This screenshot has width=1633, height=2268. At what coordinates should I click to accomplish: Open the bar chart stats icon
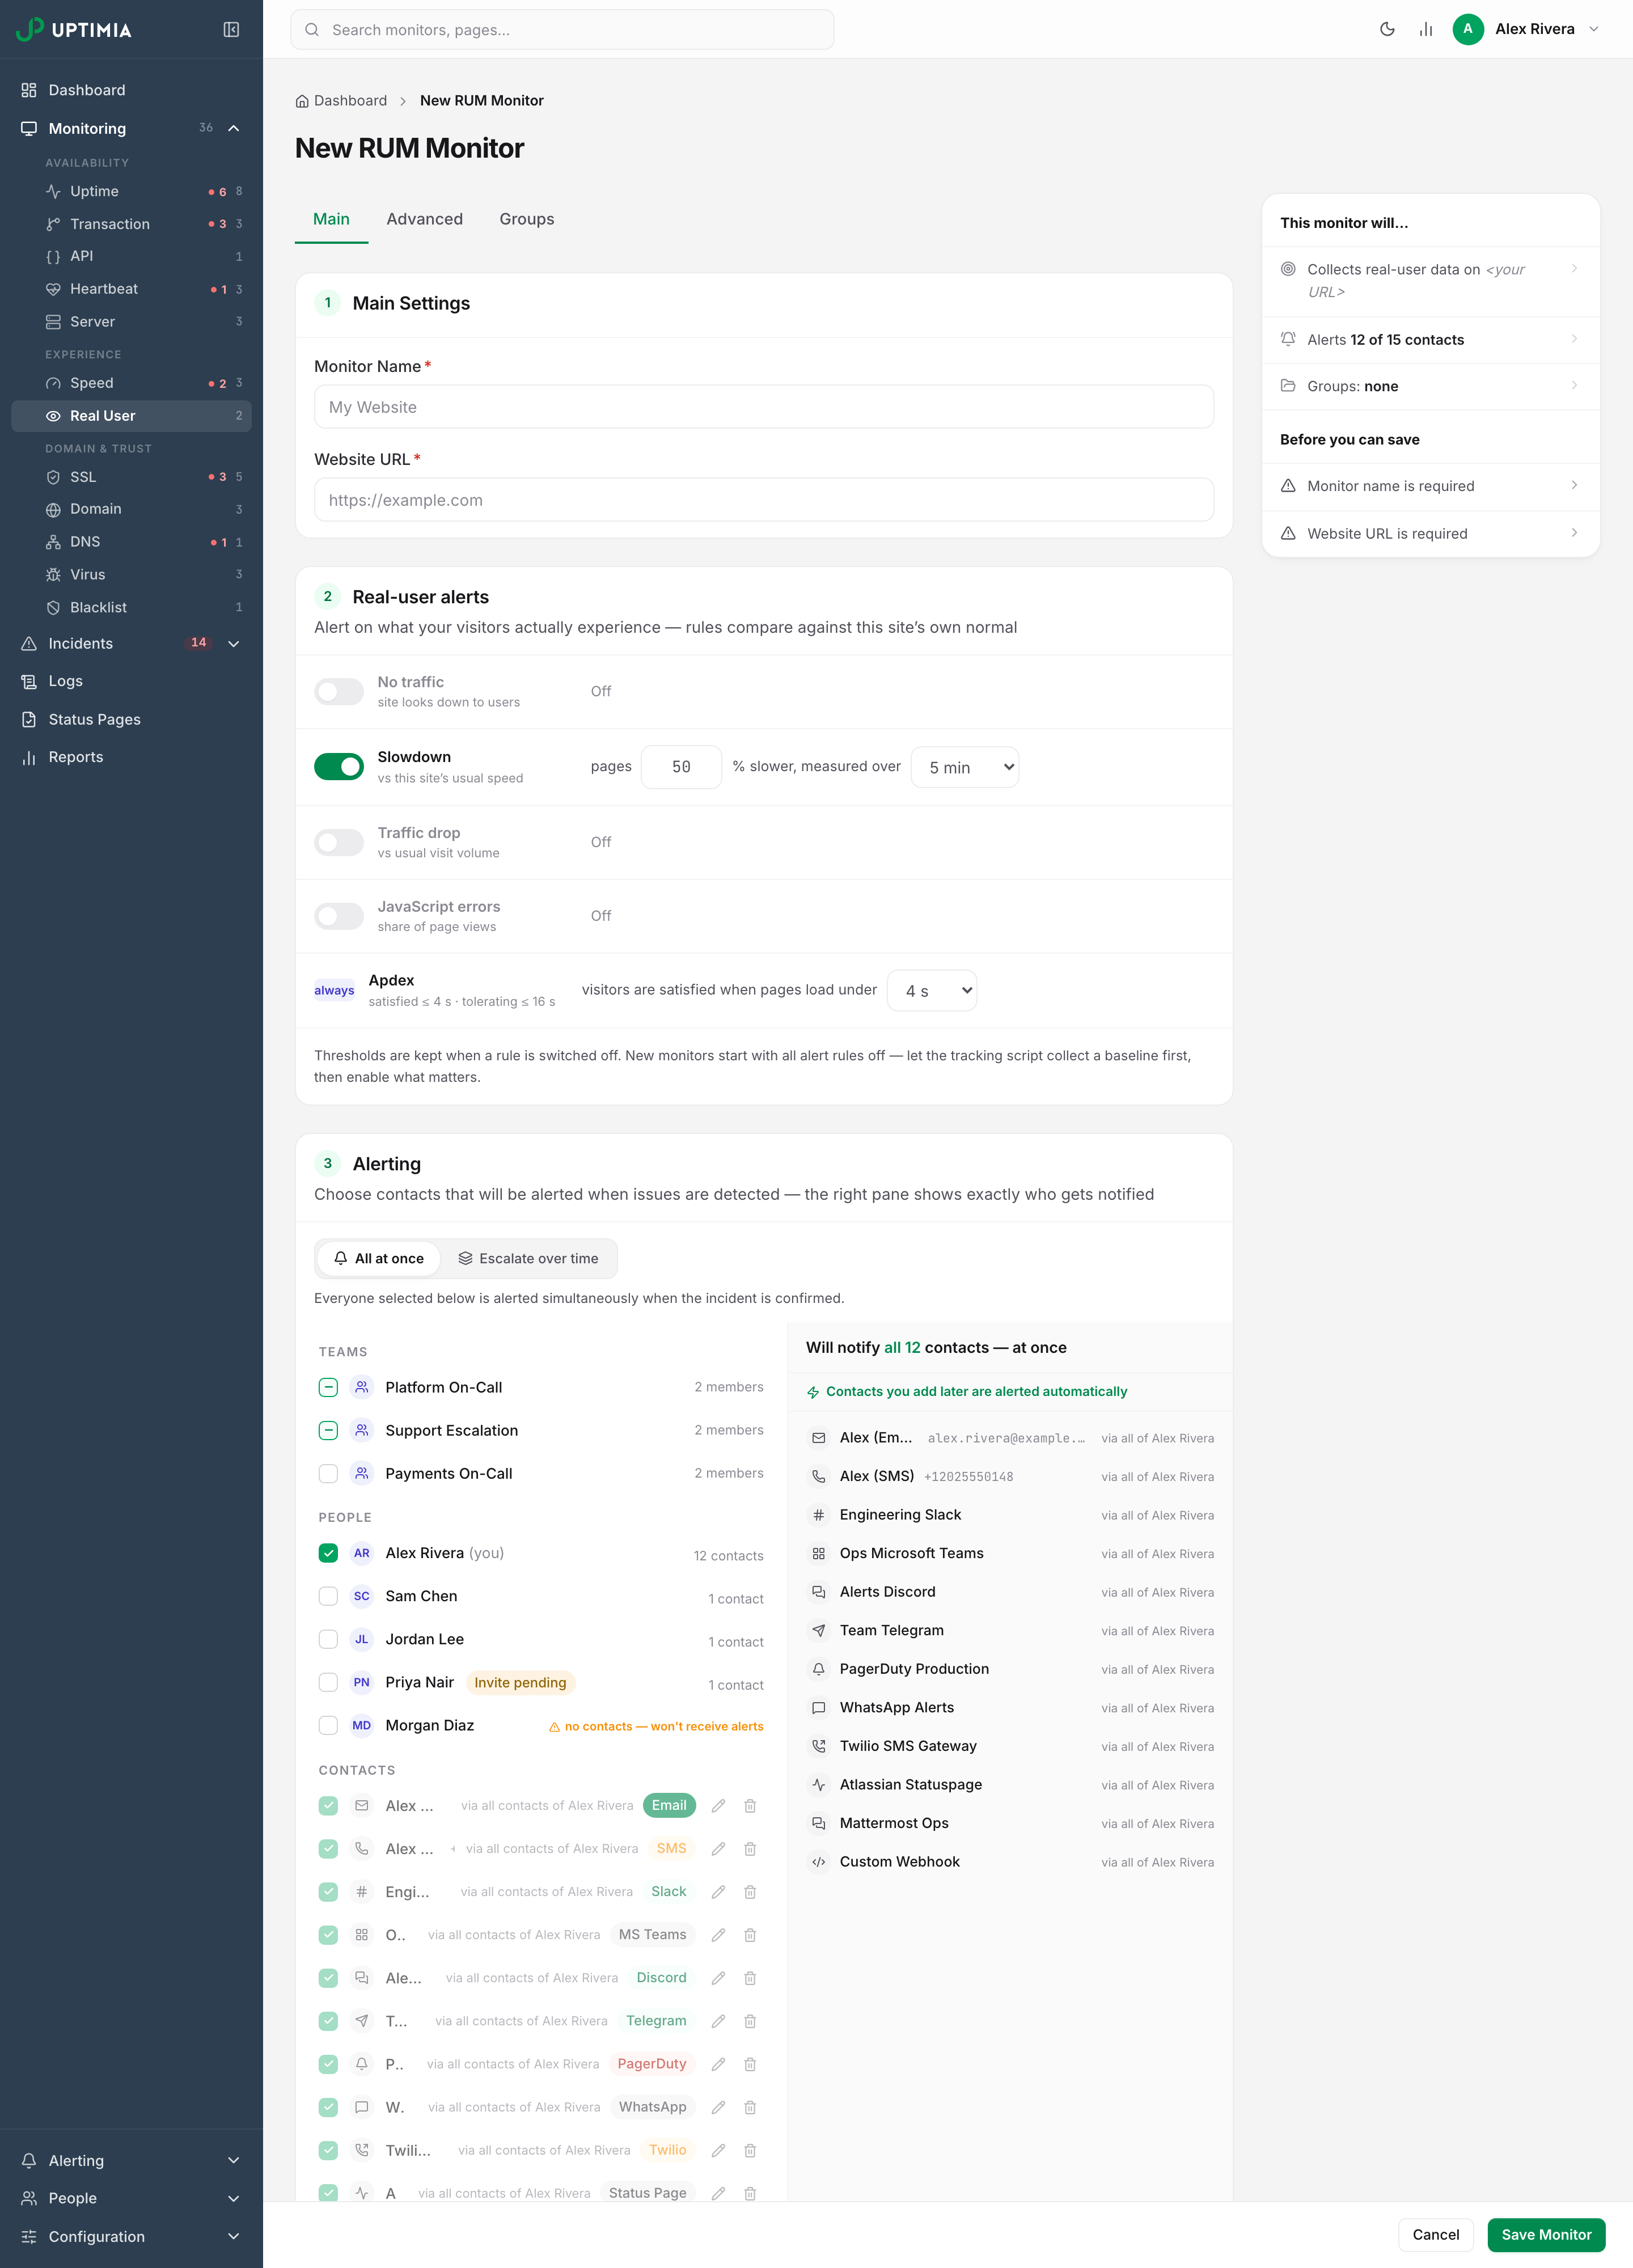[x=1426, y=29]
